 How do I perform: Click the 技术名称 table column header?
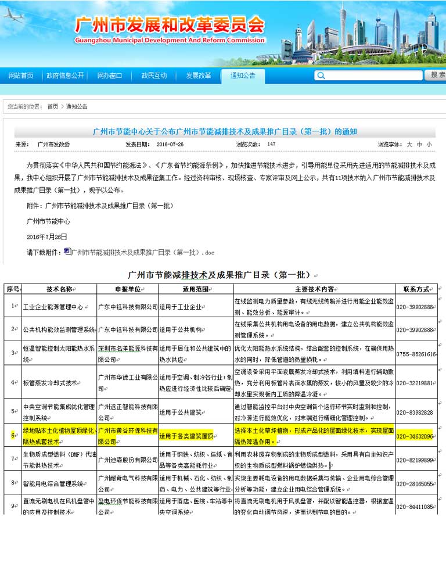tap(59, 289)
